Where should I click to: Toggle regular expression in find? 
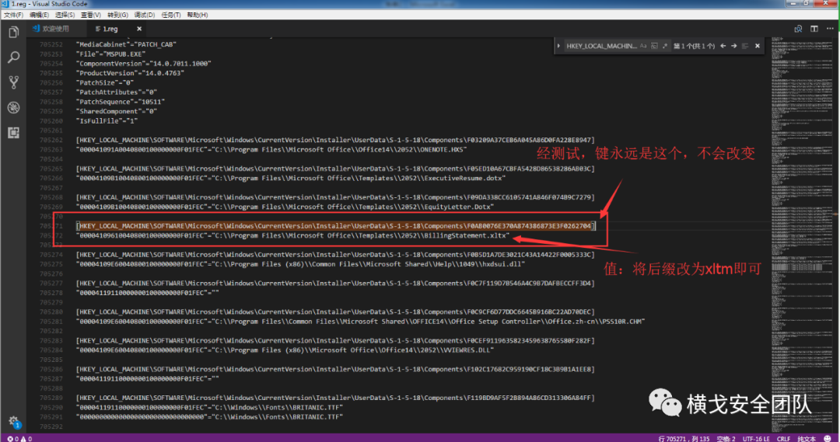pos(665,46)
